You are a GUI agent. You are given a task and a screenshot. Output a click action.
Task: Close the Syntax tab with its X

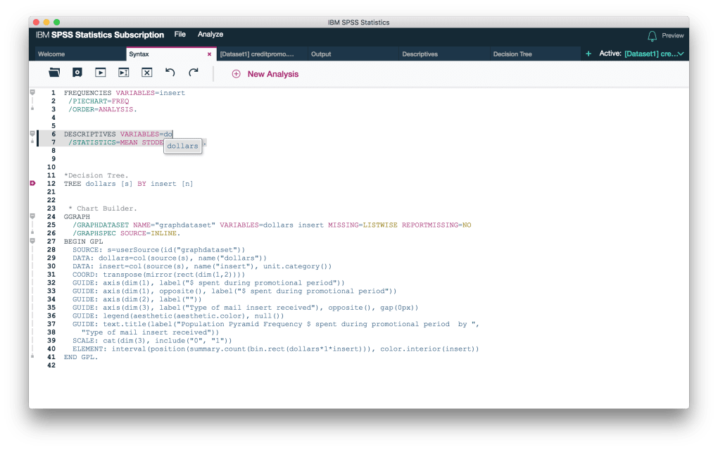[209, 54]
